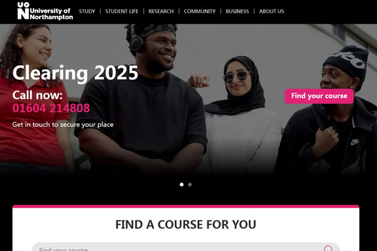Click Get in touch to secure your place
The height and width of the screenshot is (251, 377).
(63, 125)
